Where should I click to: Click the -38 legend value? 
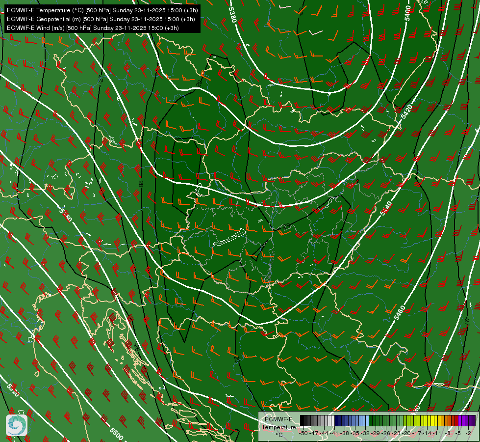point(344,433)
